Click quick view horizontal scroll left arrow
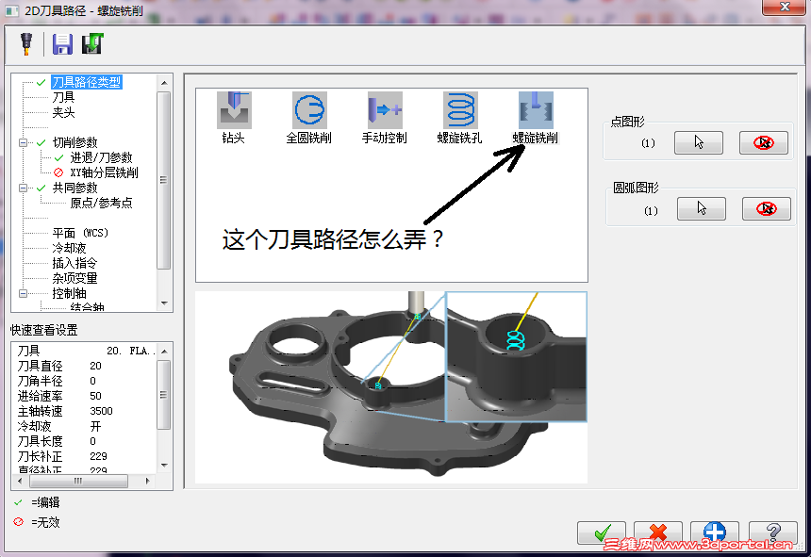The width and height of the screenshot is (811, 557). click(x=20, y=481)
